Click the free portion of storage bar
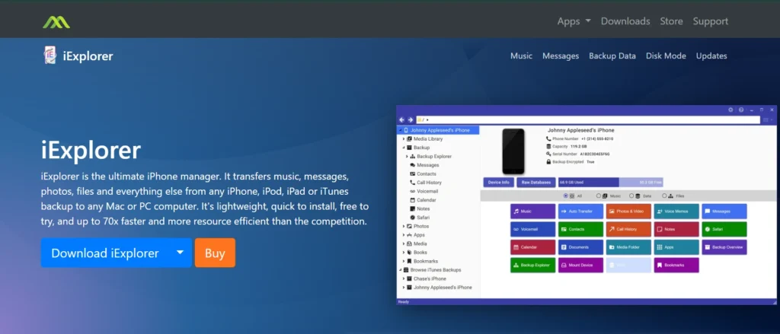780x334 pixels. (641, 183)
